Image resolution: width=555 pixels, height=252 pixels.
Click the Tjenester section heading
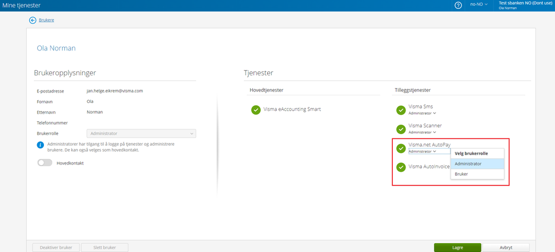[x=258, y=73]
